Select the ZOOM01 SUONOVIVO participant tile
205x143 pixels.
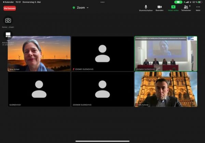[102, 54]
